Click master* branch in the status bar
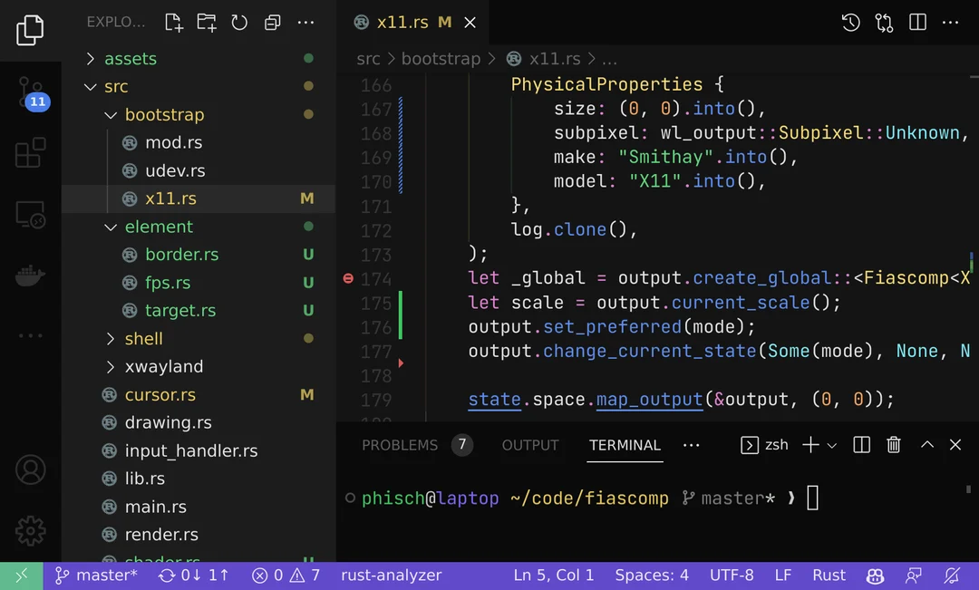Viewport: 979px width, 590px height. [x=95, y=575]
